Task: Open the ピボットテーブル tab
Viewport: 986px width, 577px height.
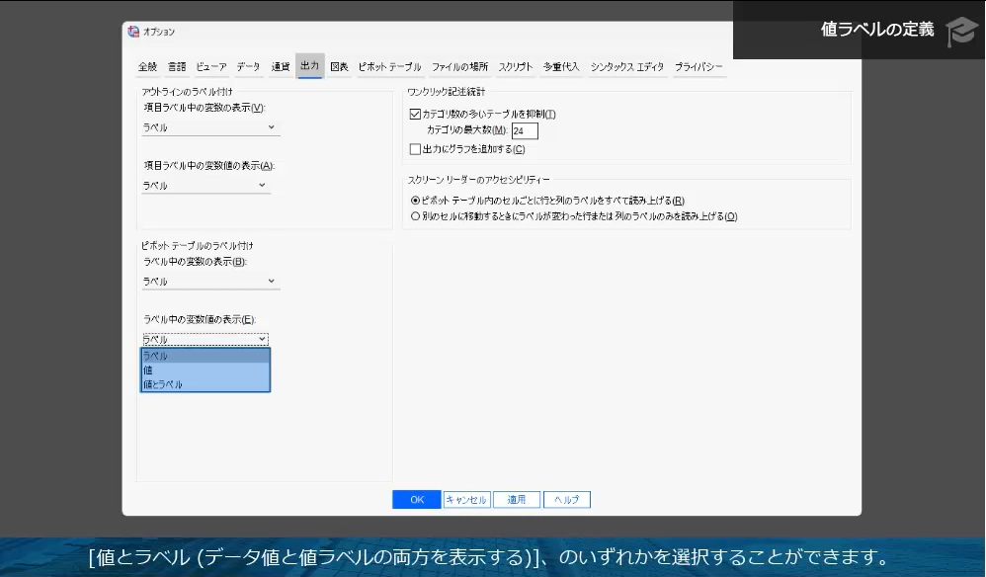Action: coord(386,66)
